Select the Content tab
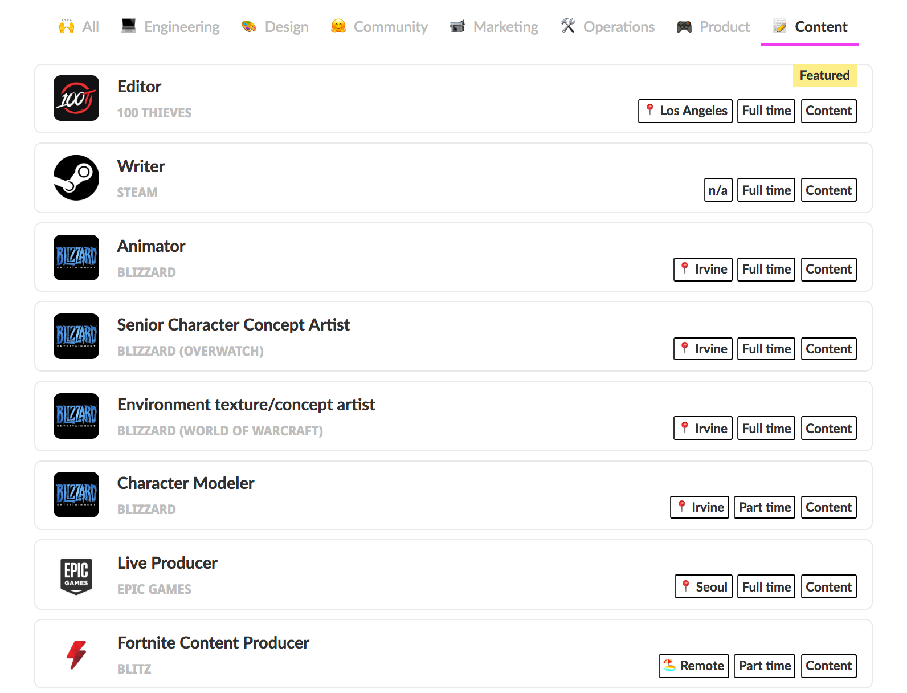The width and height of the screenshot is (907, 693). tap(810, 27)
